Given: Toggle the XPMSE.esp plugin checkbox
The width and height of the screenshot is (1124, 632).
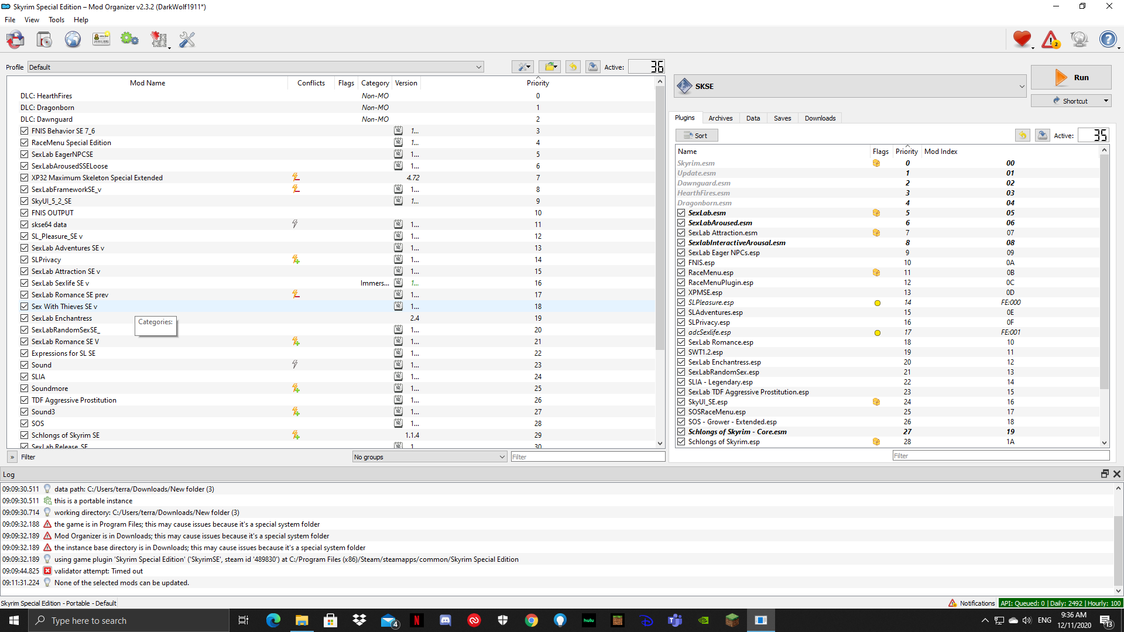Looking at the screenshot, I should (x=681, y=293).
